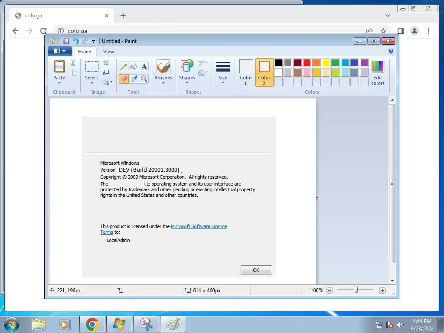
Task: Click Chrome profile avatar icon
Action: click(415, 31)
